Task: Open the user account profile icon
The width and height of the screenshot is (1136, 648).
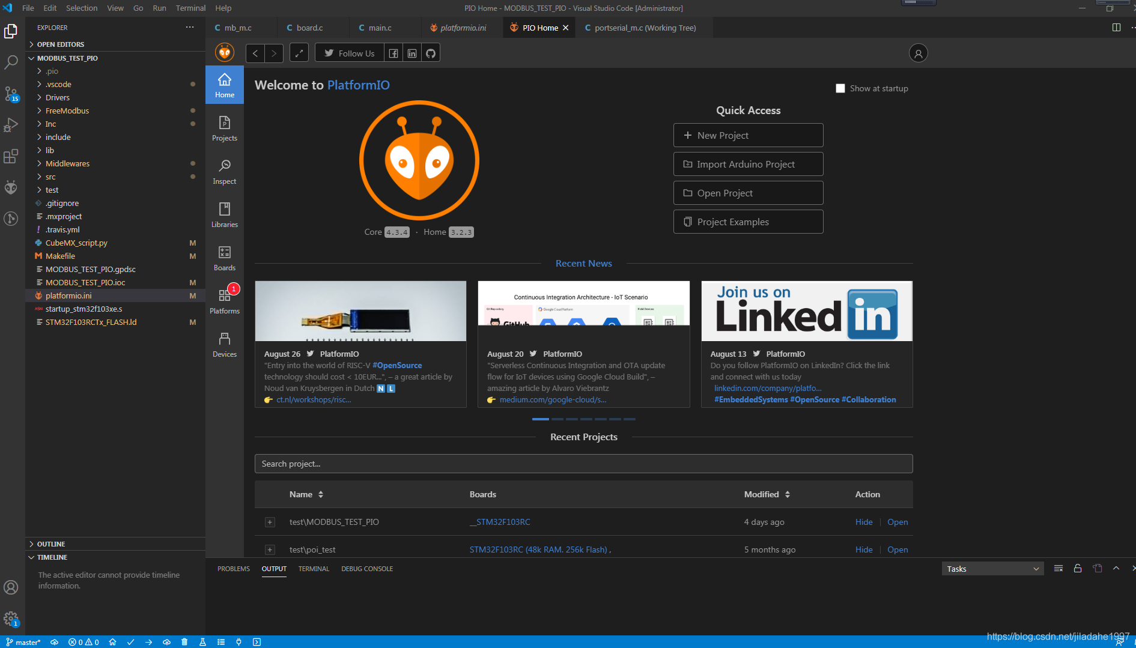Action: pyautogui.click(x=918, y=53)
